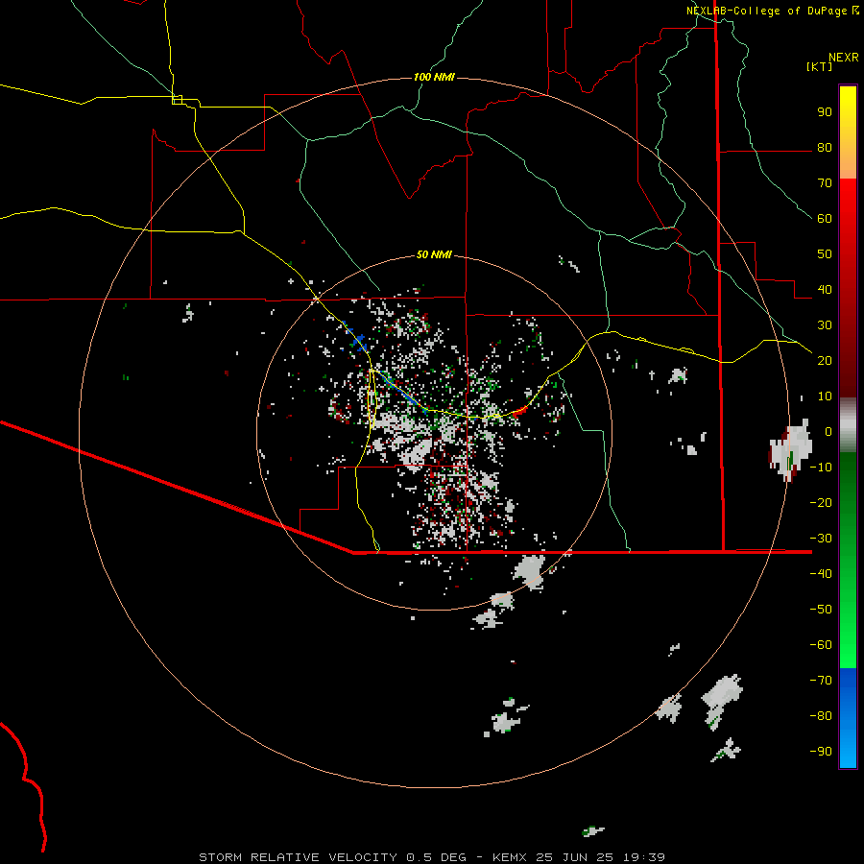The image size is (864, 864).
Task: Click the positive 50 scale value
Action: (825, 254)
